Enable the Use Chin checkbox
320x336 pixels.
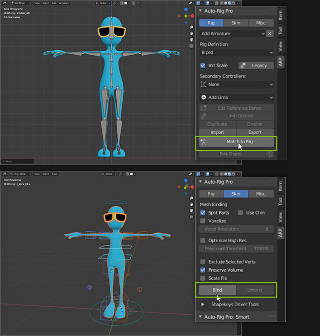(x=241, y=212)
